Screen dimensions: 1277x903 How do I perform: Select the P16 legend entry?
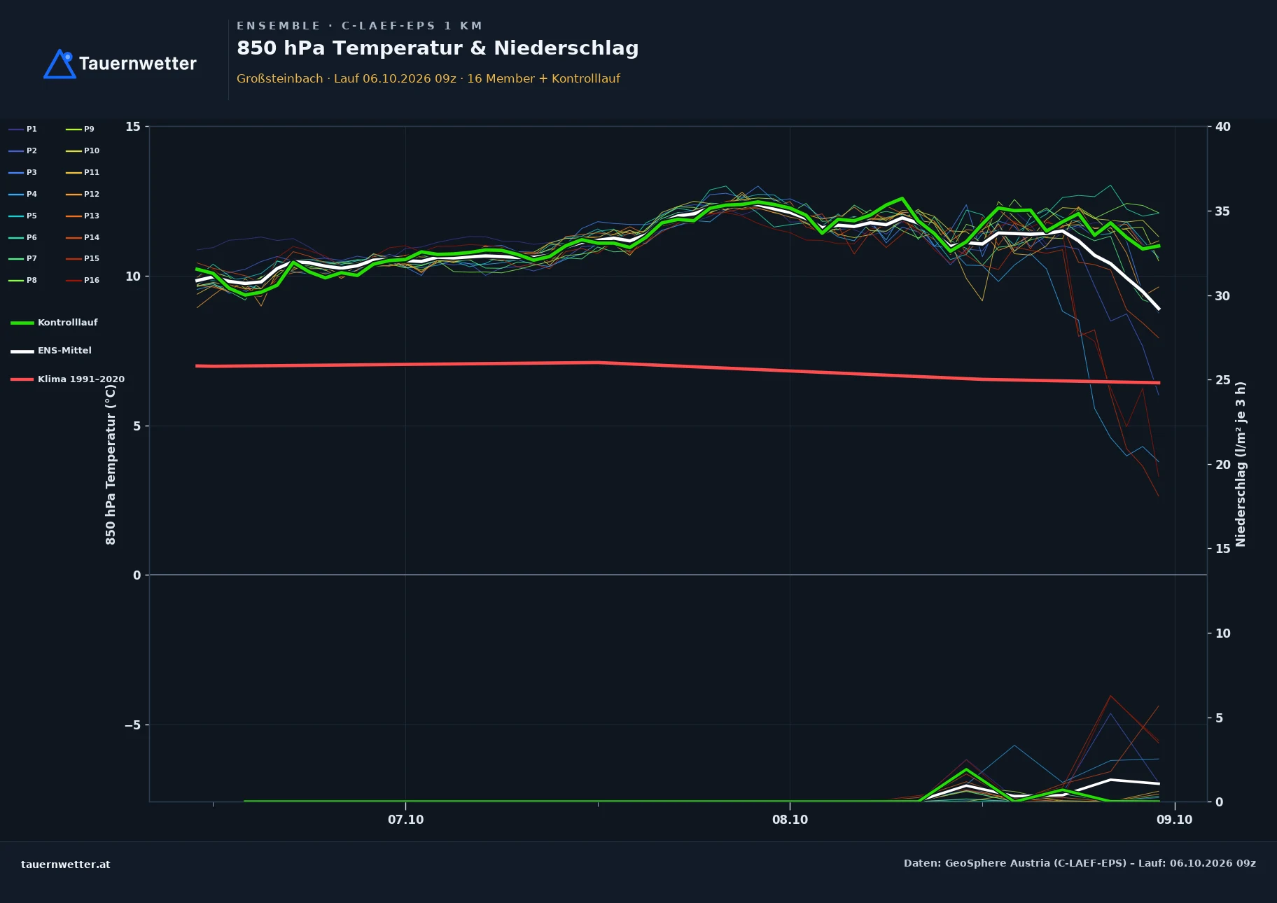[83, 280]
